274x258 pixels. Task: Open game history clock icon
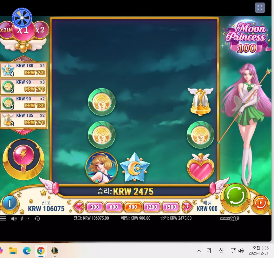[x=37, y=218]
